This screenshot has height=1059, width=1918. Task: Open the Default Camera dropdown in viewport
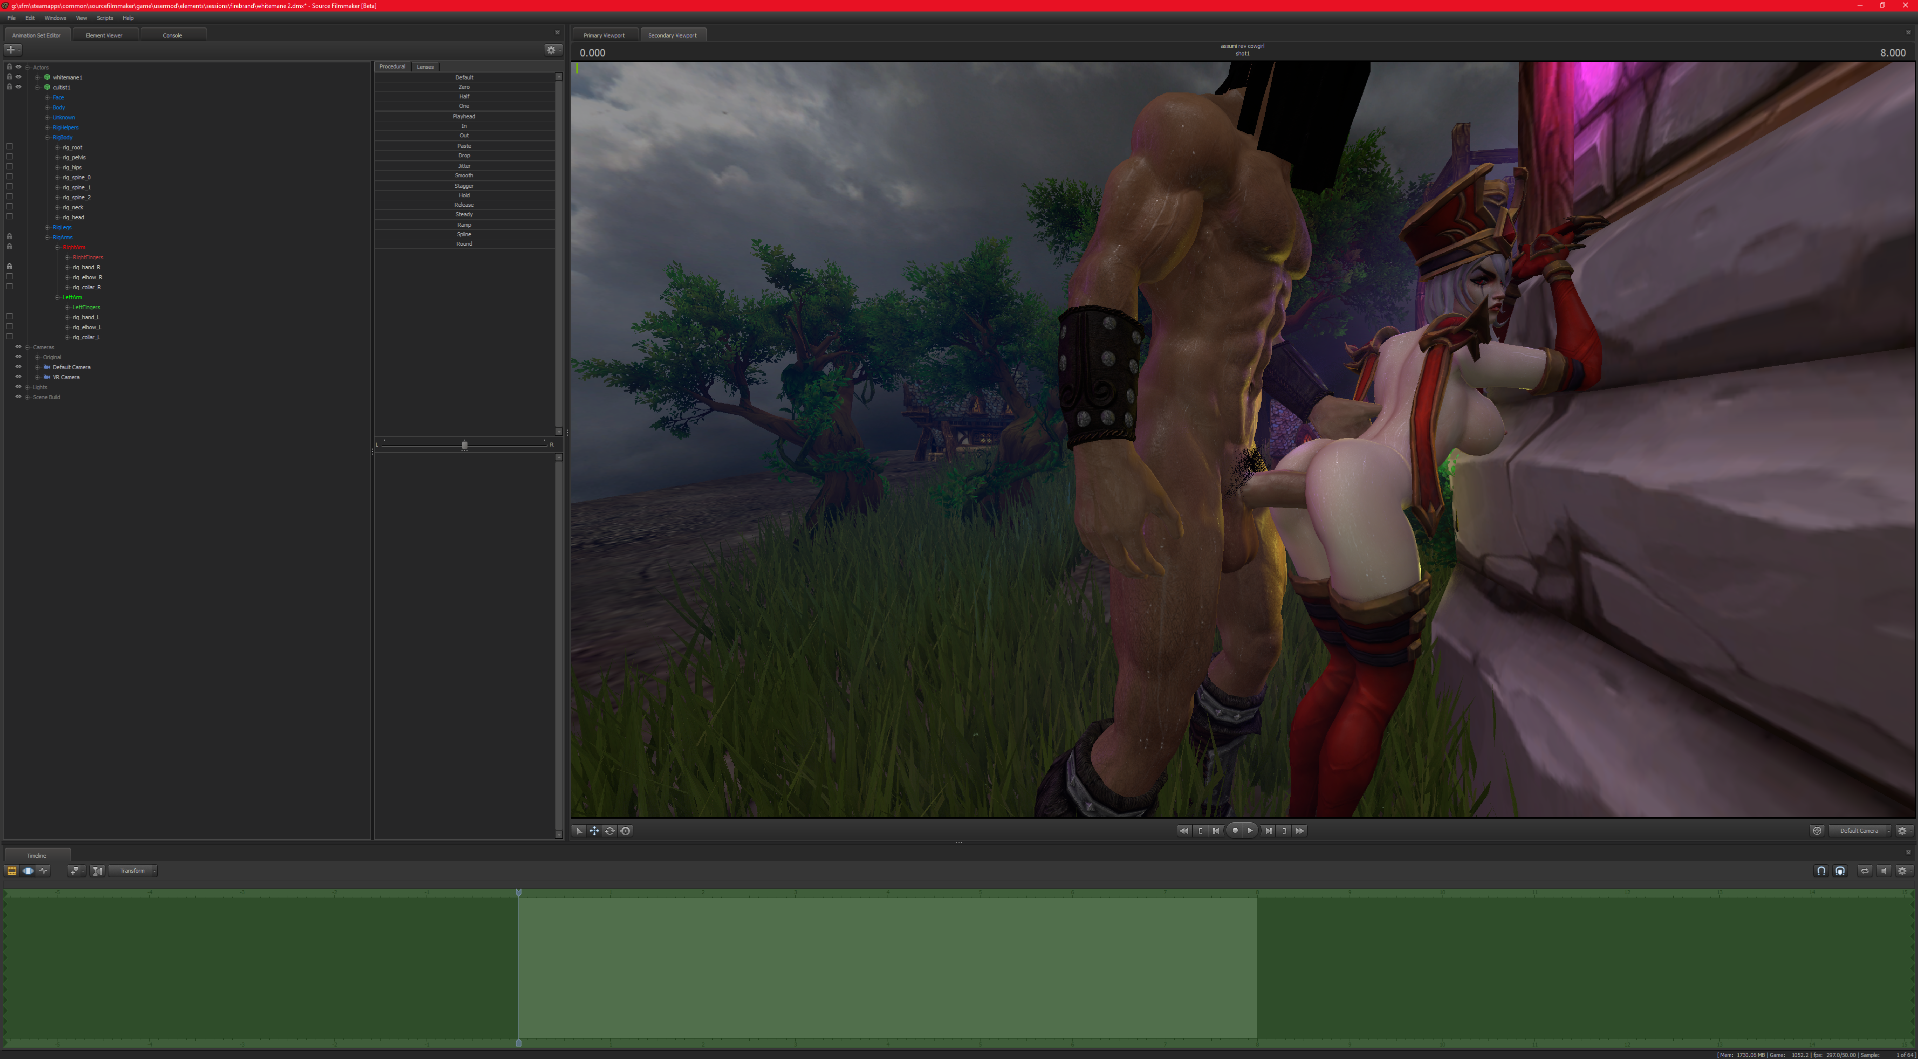pyautogui.click(x=1860, y=830)
